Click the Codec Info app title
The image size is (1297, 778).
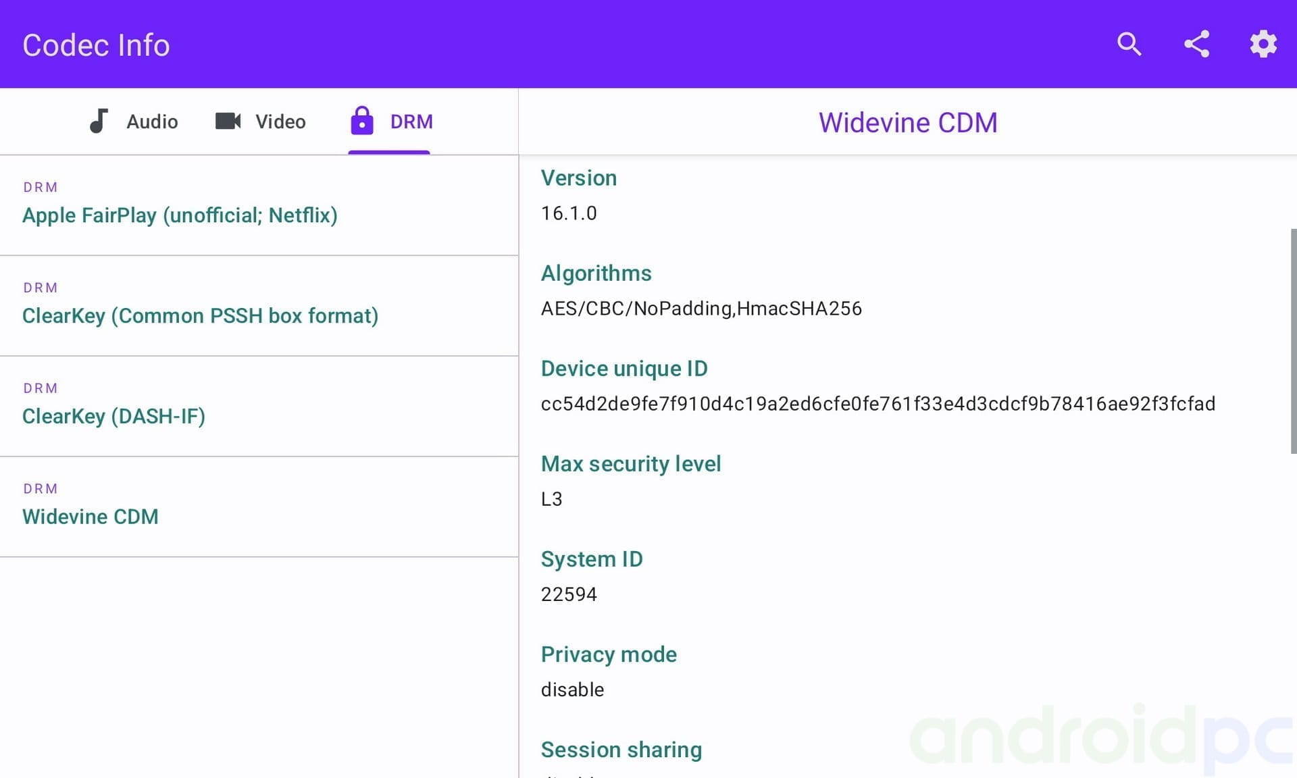coord(96,45)
